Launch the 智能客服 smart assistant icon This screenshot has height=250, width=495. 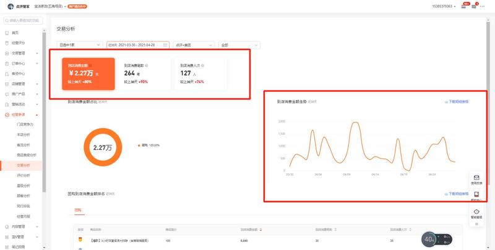[476, 212]
